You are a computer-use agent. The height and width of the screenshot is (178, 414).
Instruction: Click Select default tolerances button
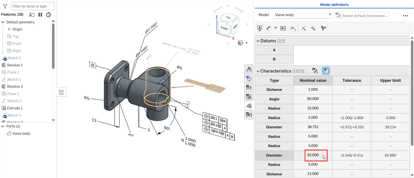point(361,15)
